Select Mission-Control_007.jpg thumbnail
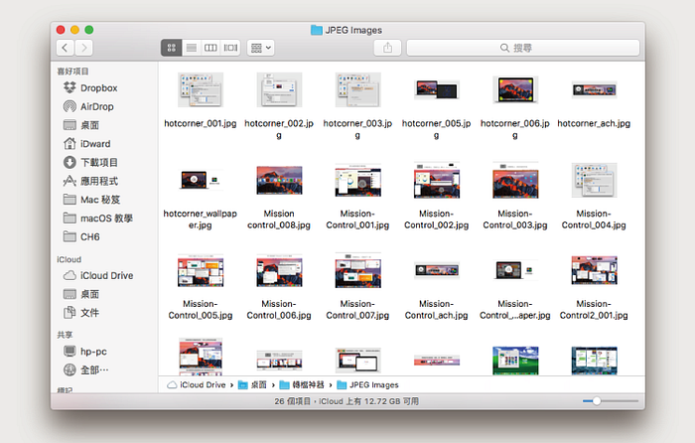695x443 pixels. point(357,270)
